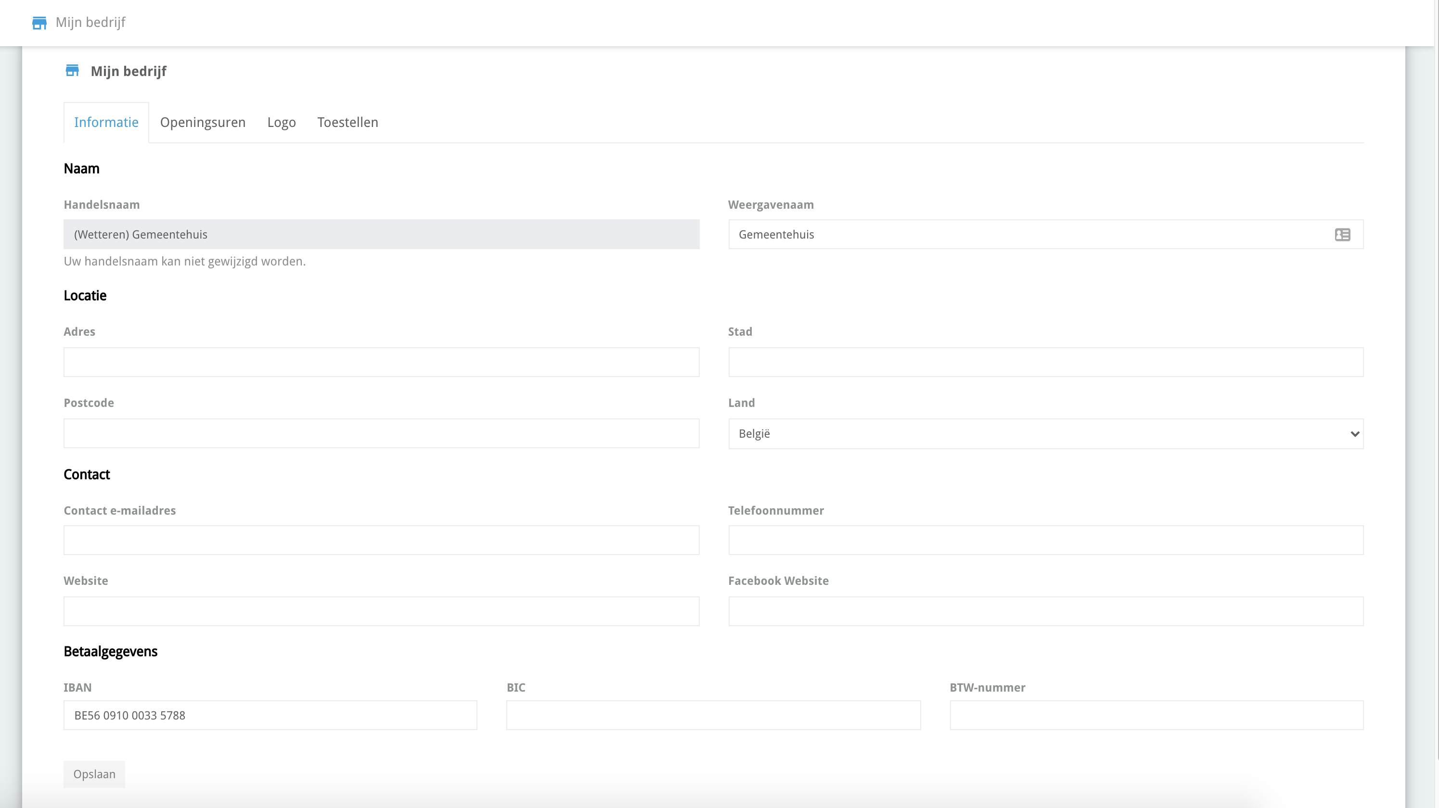Select the Informatie tab
The width and height of the screenshot is (1439, 808).
[x=106, y=122]
